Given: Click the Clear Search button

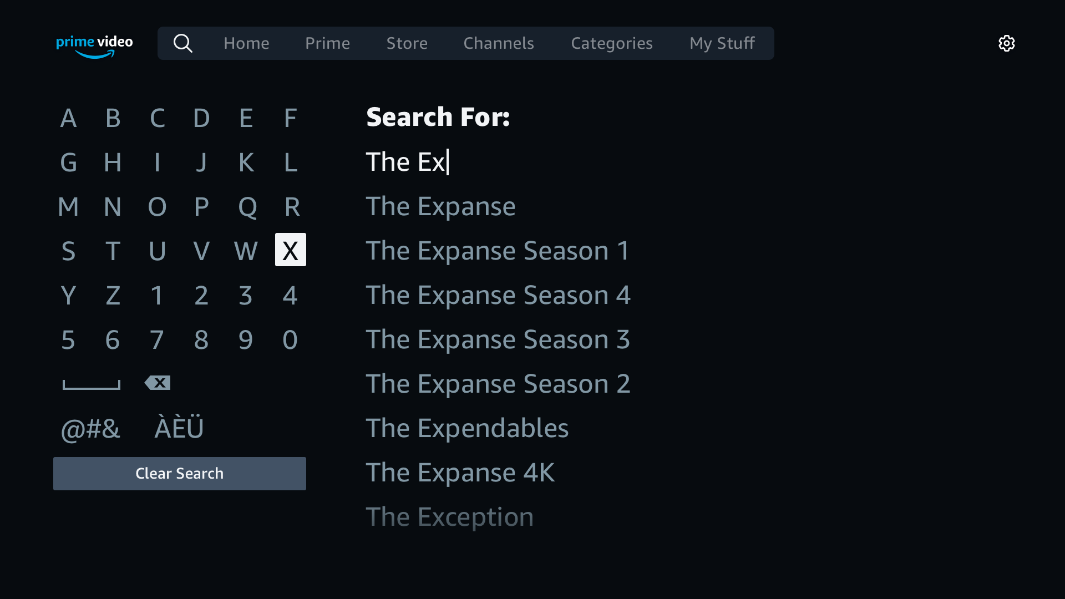Looking at the screenshot, I should click(x=179, y=473).
